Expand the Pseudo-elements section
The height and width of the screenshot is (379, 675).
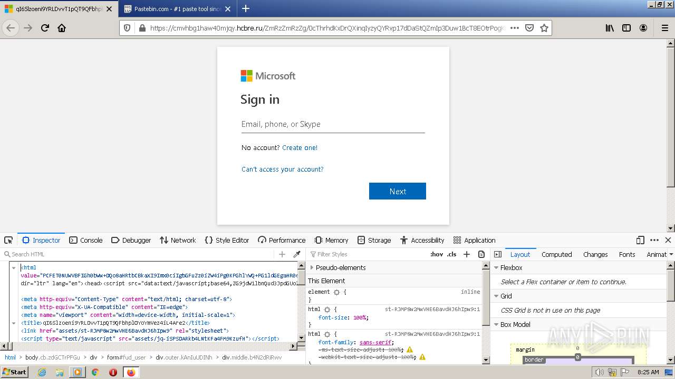click(312, 268)
